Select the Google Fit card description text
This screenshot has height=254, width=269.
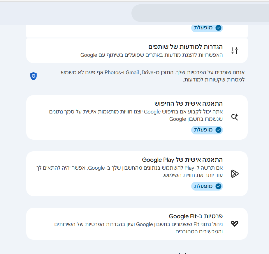(138, 228)
